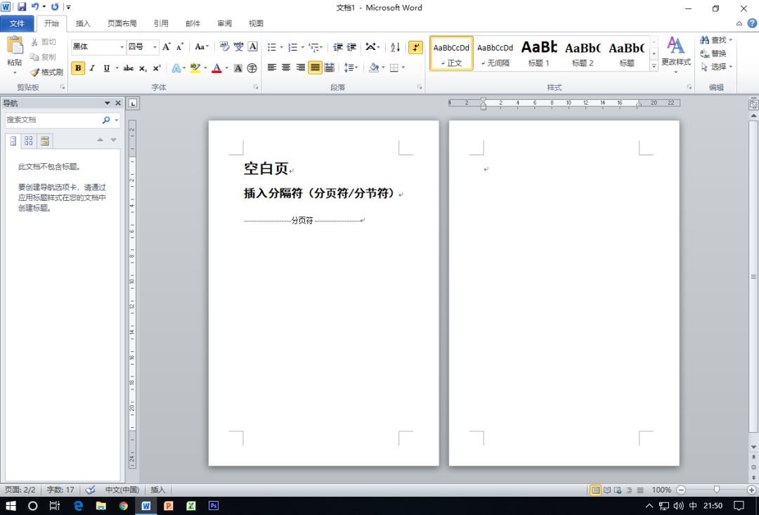Image resolution: width=759 pixels, height=515 pixels.
Task: Toggle the Bold button off
Action: (78, 68)
